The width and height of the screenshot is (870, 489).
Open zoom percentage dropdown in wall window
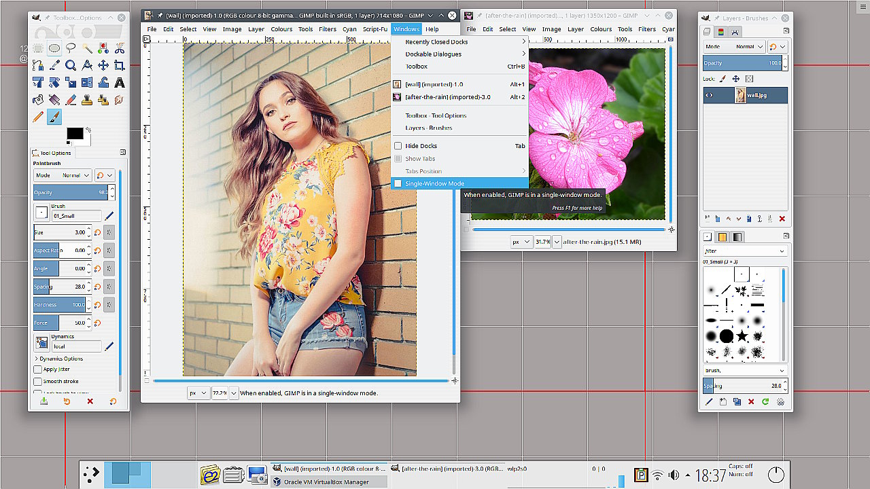pos(234,393)
